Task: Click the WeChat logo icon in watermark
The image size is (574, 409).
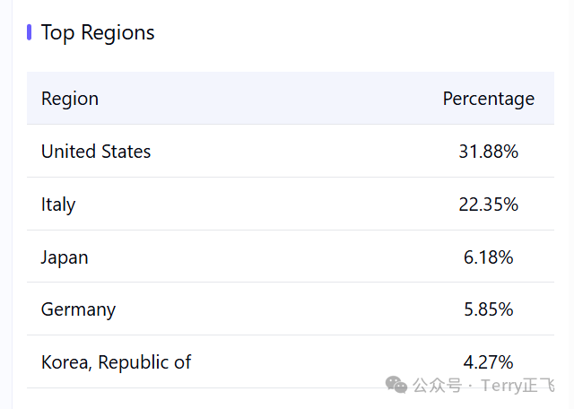Action: coord(396,385)
